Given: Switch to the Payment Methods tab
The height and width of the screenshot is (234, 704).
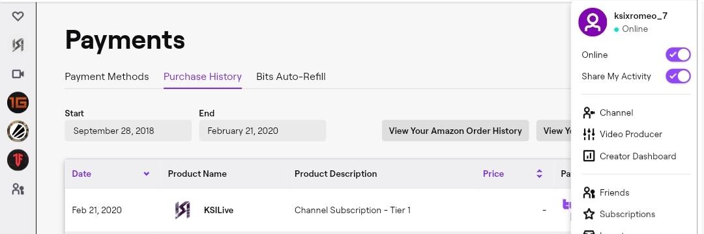Looking at the screenshot, I should (x=107, y=77).
